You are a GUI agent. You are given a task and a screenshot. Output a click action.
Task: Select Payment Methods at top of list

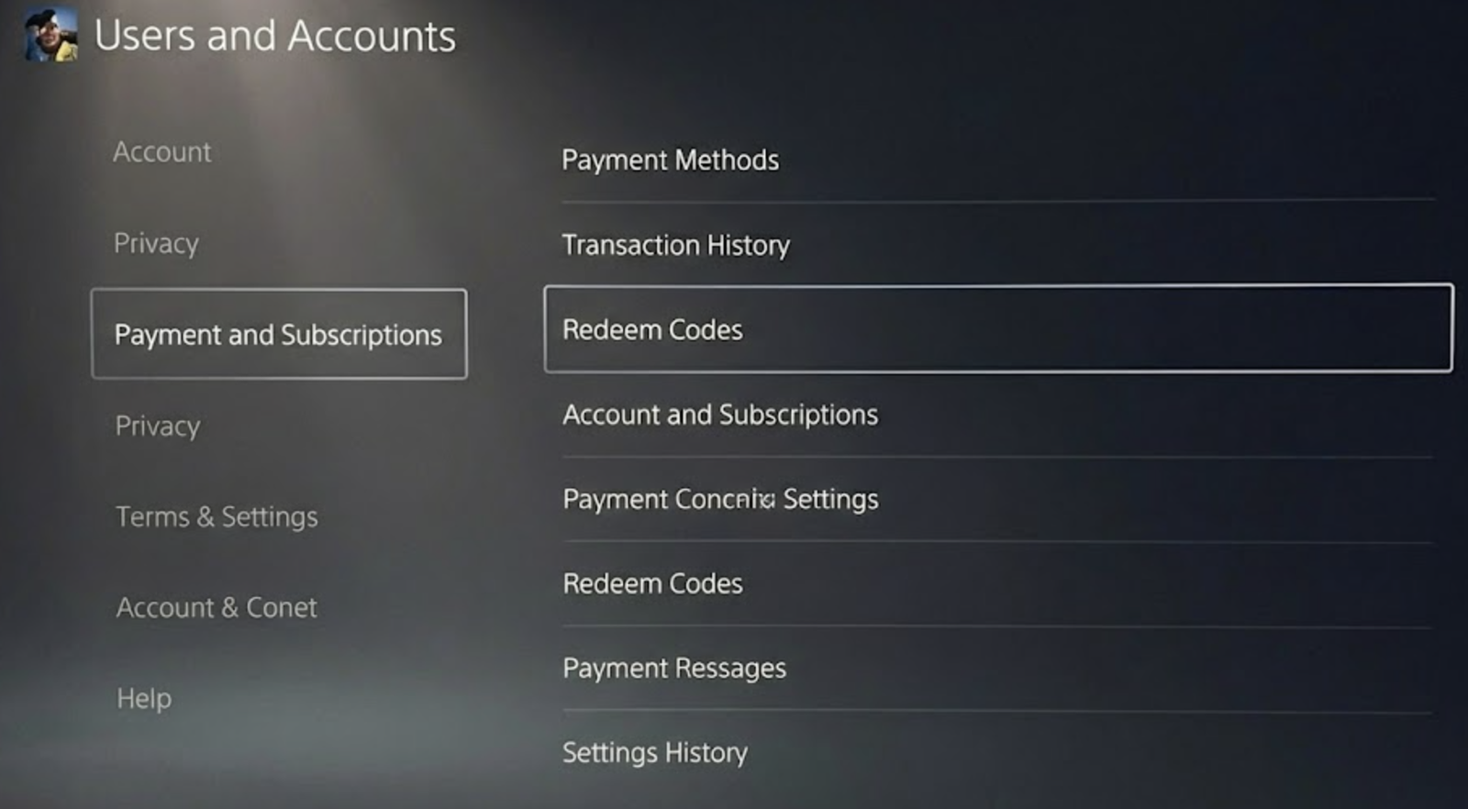[x=671, y=160]
